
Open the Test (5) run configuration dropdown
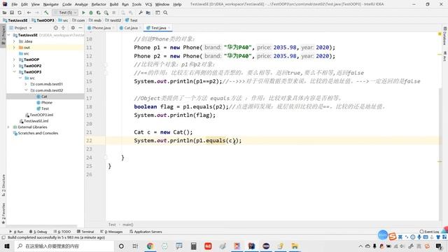(65, 13)
